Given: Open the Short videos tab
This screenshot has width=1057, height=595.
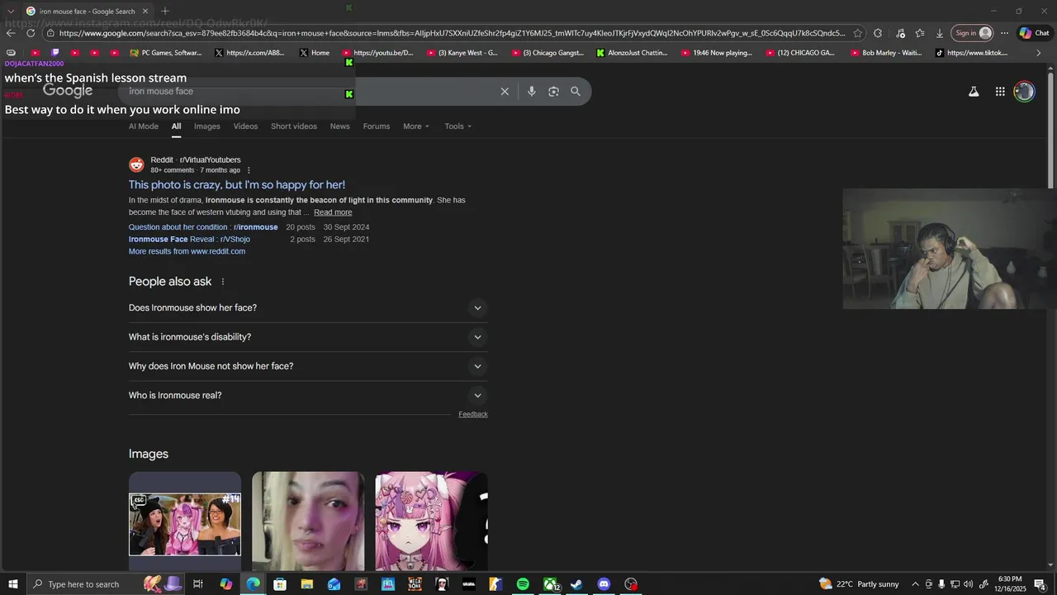Looking at the screenshot, I should coord(294,126).
